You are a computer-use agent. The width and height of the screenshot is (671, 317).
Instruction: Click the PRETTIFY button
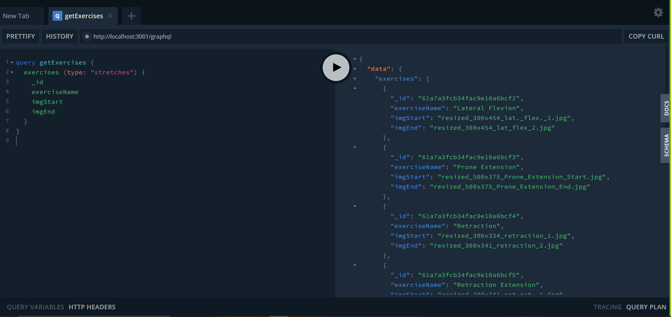click(21, 36)
